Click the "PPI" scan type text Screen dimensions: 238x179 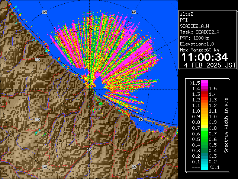tap(184, 20)
